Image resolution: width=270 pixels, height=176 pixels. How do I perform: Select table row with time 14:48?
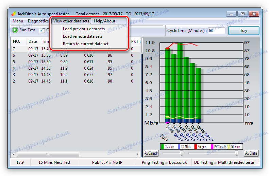pos(76,75)
